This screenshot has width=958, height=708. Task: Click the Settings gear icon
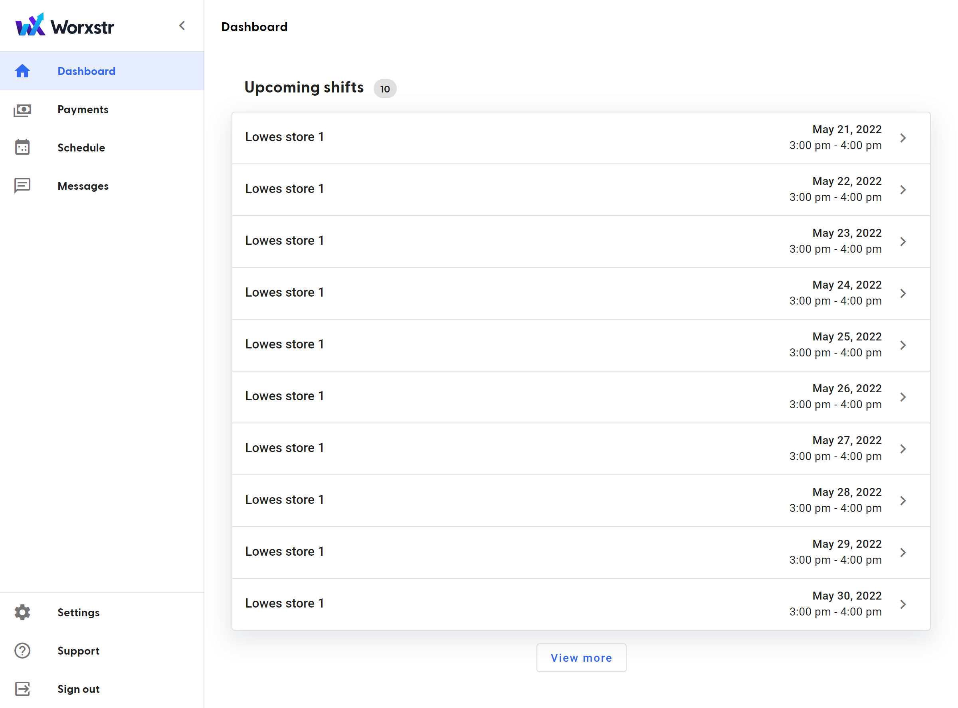click(22, 612)
